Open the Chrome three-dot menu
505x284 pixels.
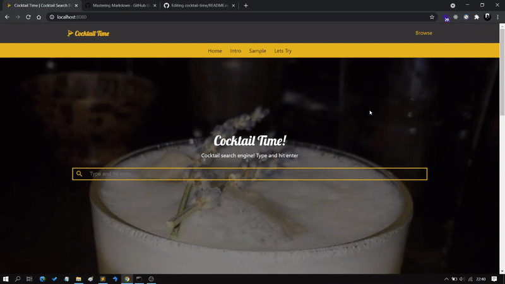(497, 17)
